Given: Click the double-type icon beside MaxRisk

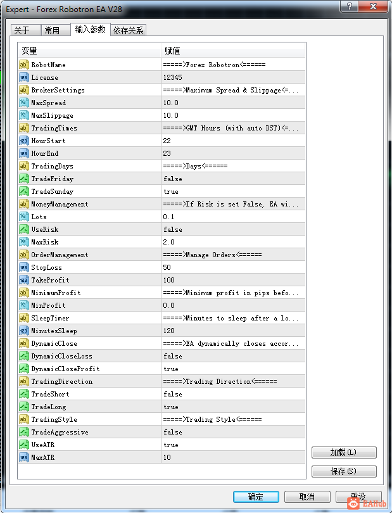Looking at the screenshot, I should (24, 242).
